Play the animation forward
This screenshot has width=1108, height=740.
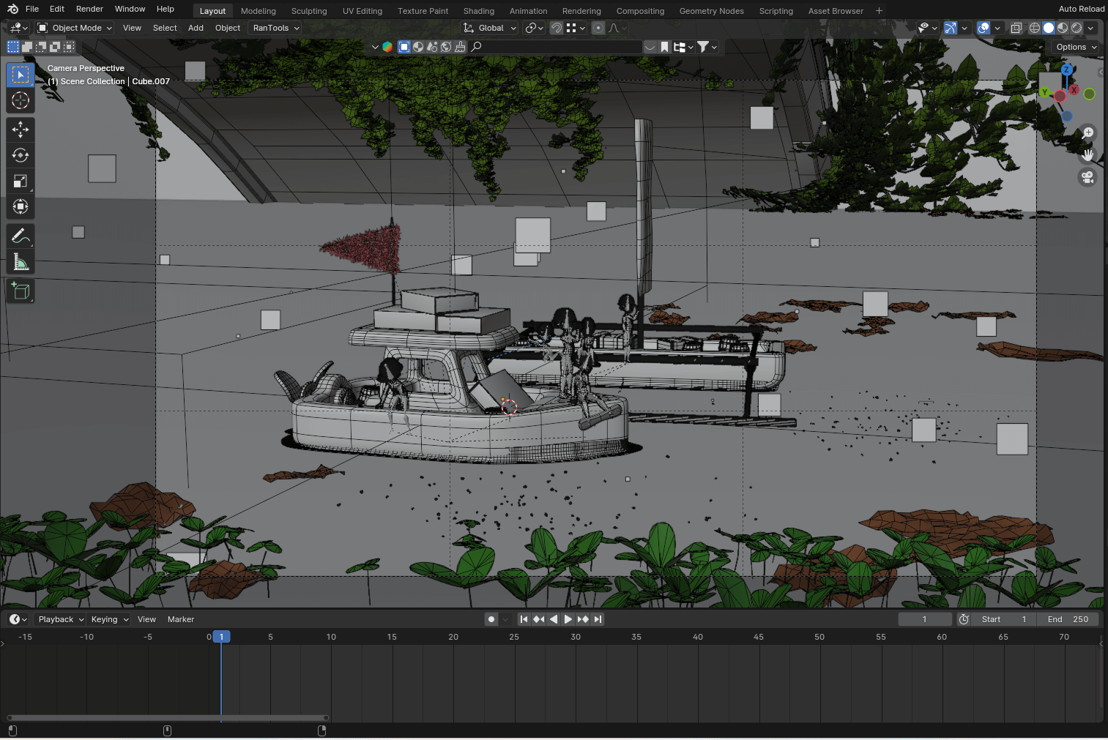[568, 619]
